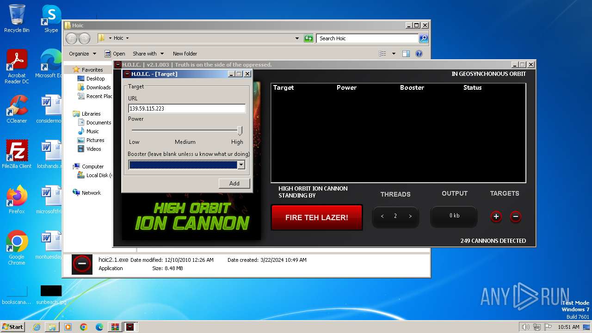Click the Action Center flag tray icon

[x=548, y=327]
